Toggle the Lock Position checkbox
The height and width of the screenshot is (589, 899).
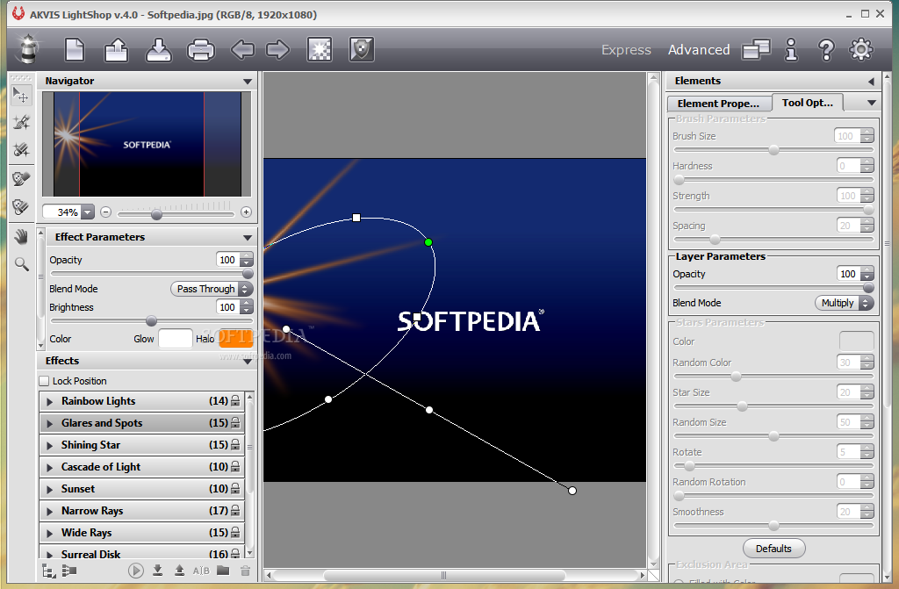[44, 381]
